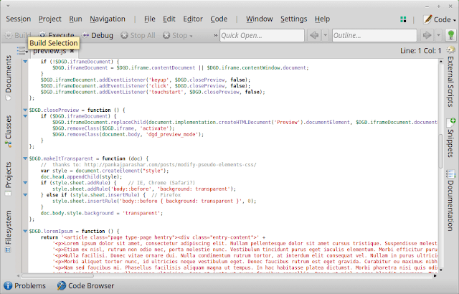Open the Edit menu
Image resolution: width=459 pixels, height=294 pixels.
click(169, 19)
